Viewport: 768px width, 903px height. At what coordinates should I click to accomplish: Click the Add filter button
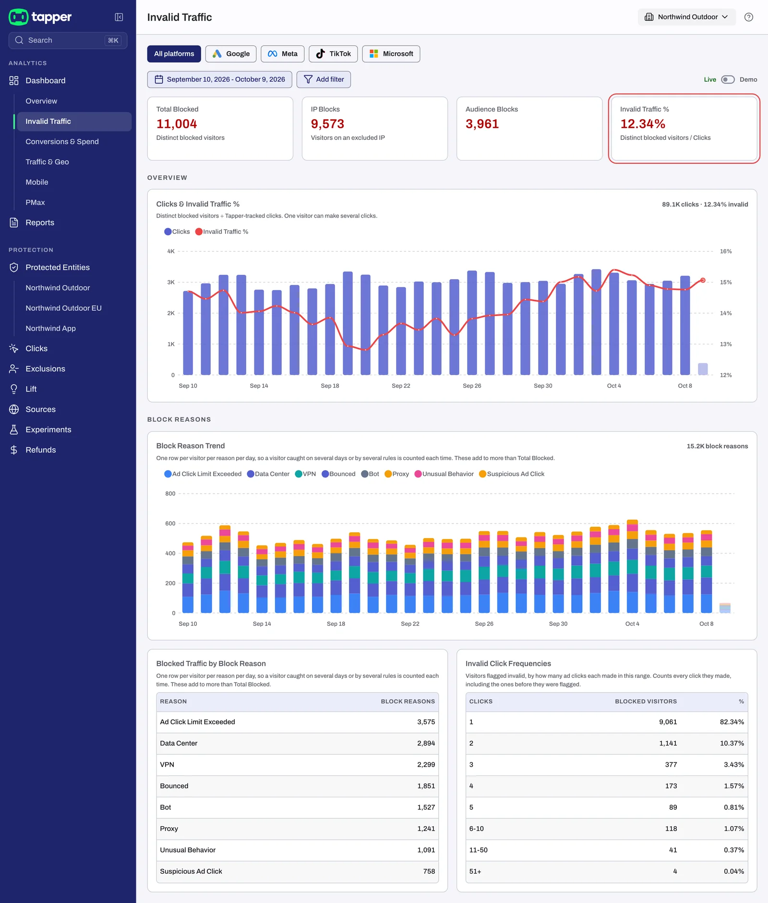coord(324,80)
